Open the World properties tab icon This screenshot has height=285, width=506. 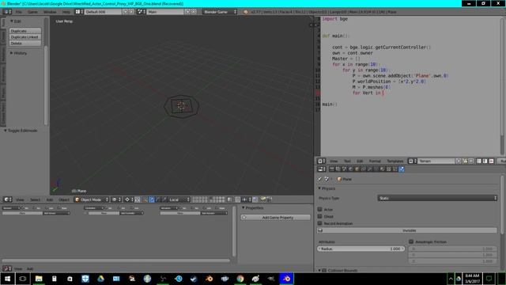pyautogui.click(x=350, y=169)
